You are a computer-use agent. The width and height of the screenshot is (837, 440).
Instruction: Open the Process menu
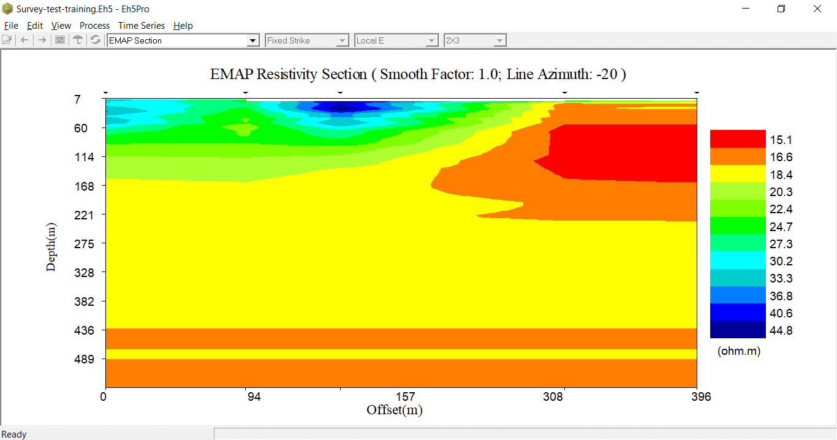[94, 26]
